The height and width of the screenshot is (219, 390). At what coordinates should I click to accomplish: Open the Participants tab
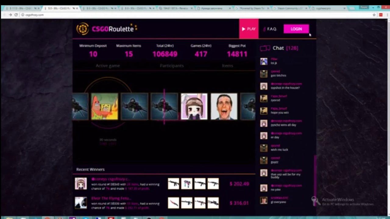[x=172, y=66]
